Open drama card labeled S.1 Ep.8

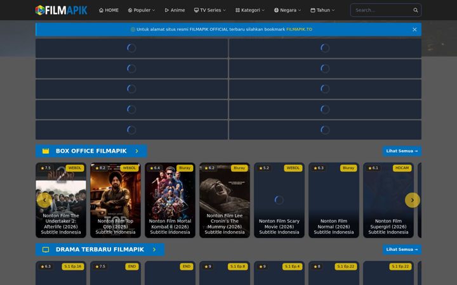[225, 273]
